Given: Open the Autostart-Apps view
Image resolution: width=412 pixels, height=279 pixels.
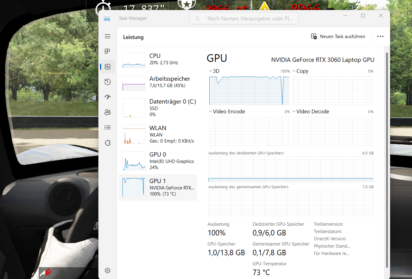Looking at the screenshot, I should tap(108, 97).
